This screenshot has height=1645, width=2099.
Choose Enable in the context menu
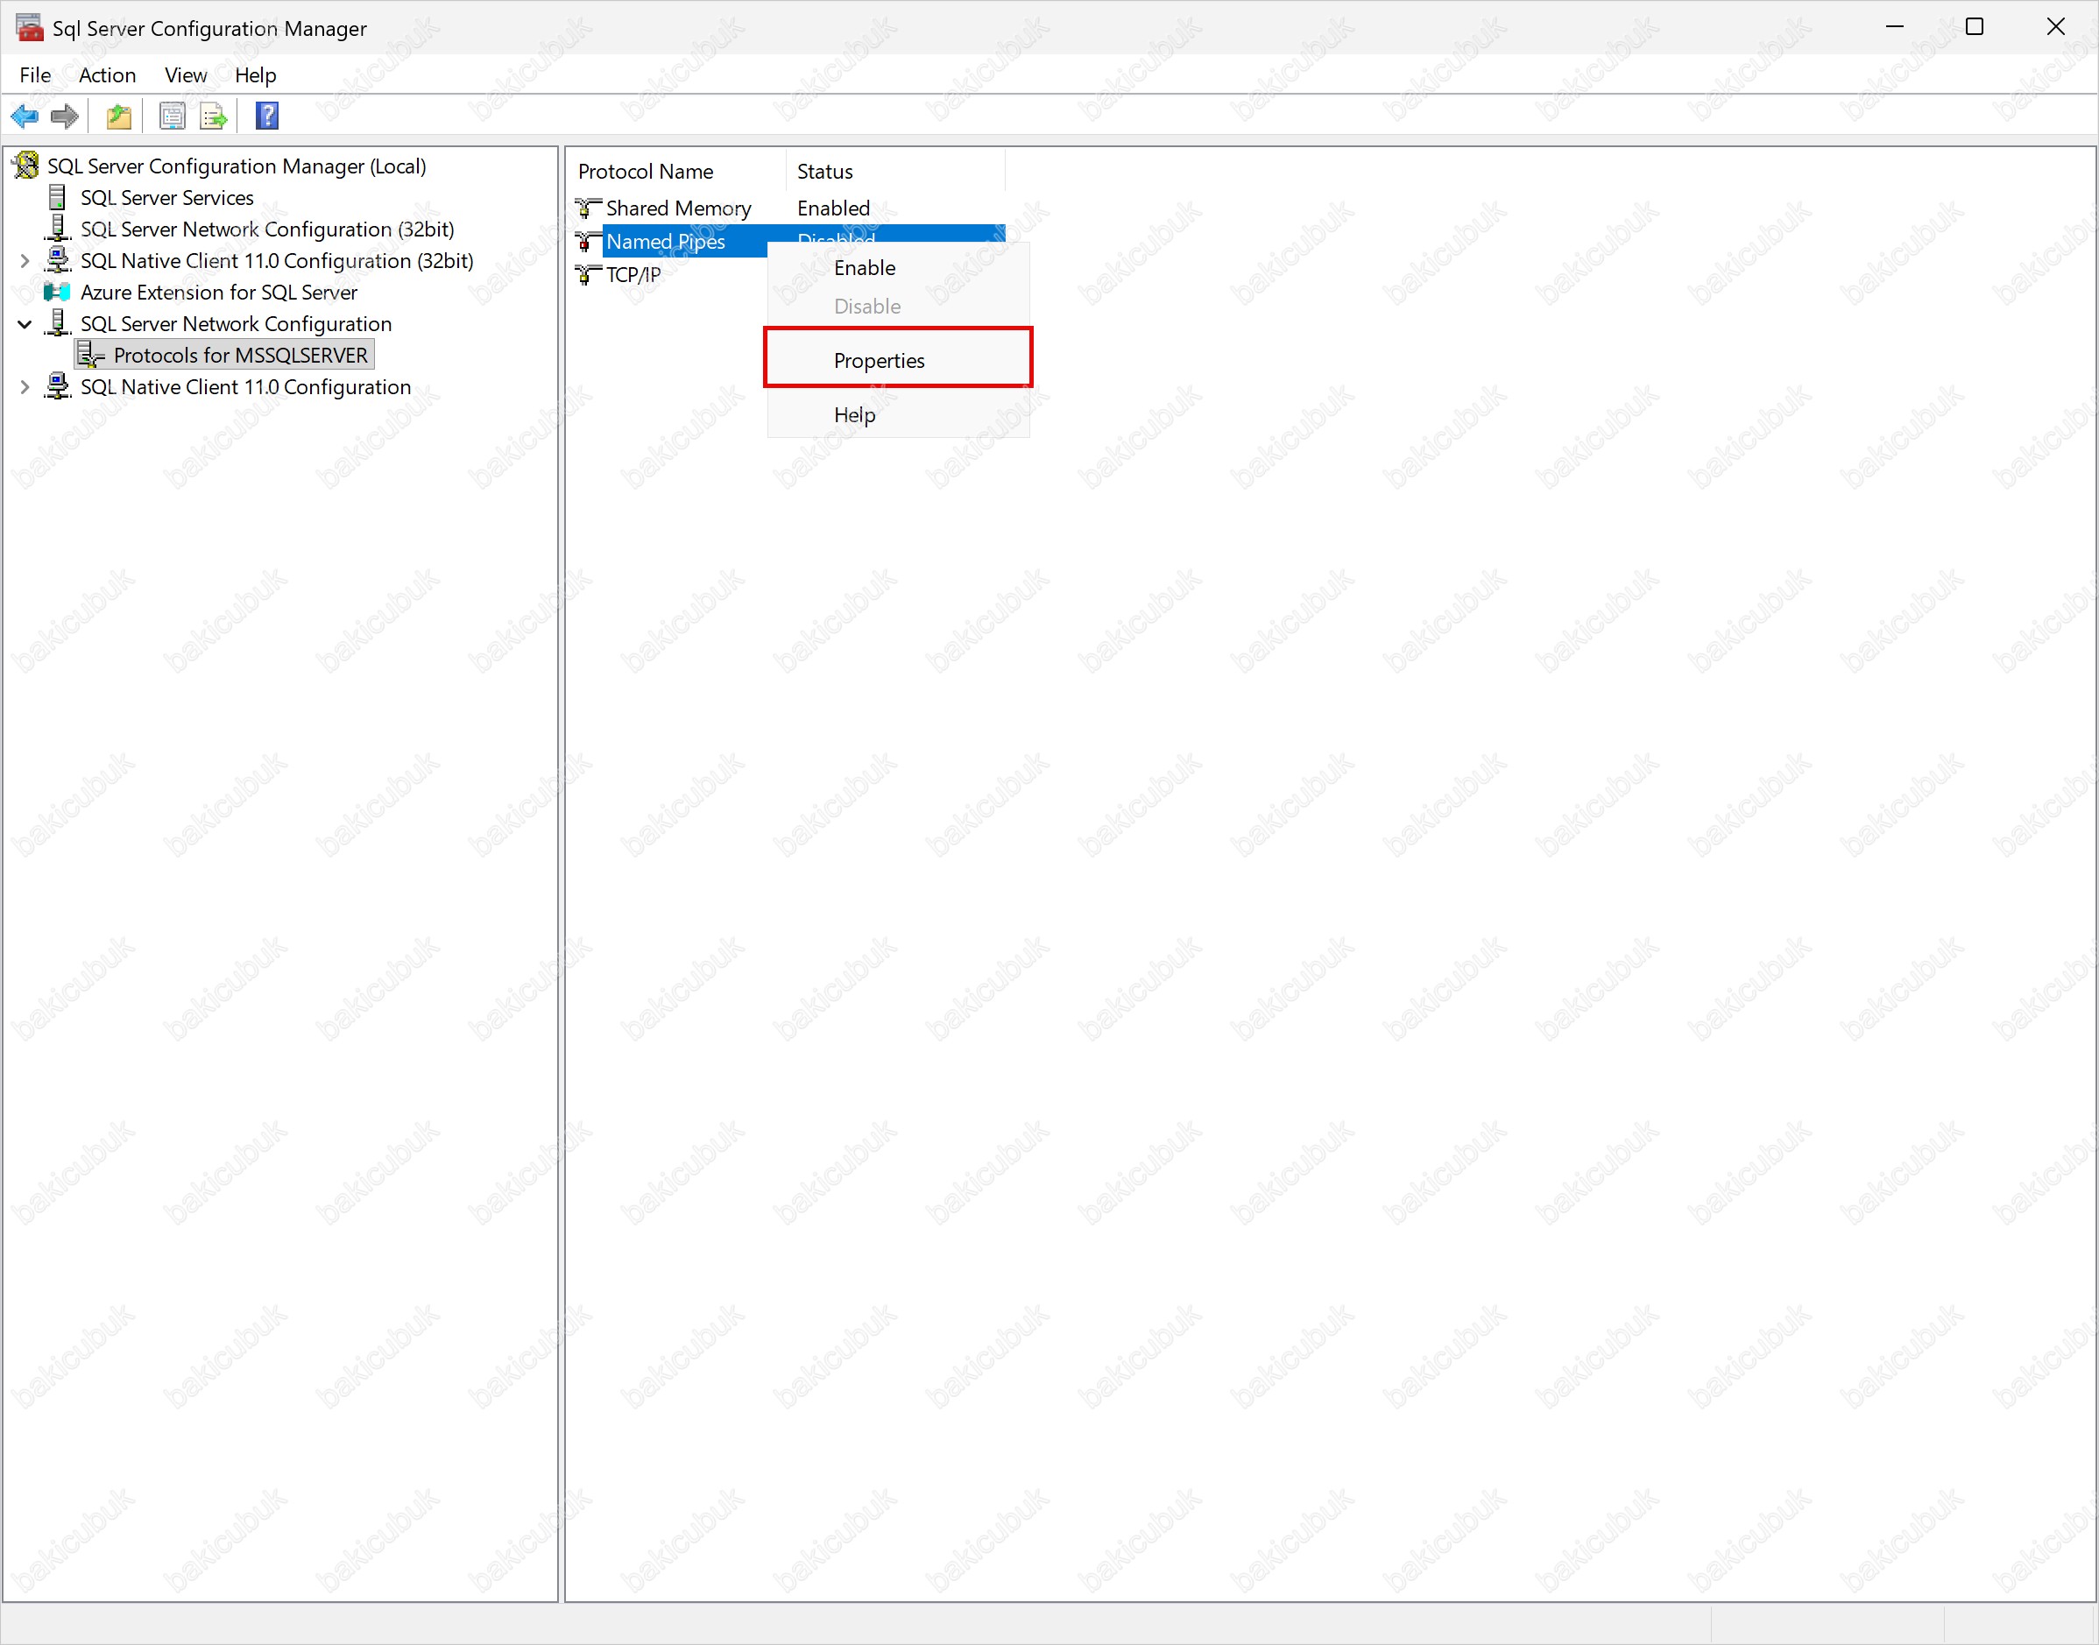pos(864,268)
